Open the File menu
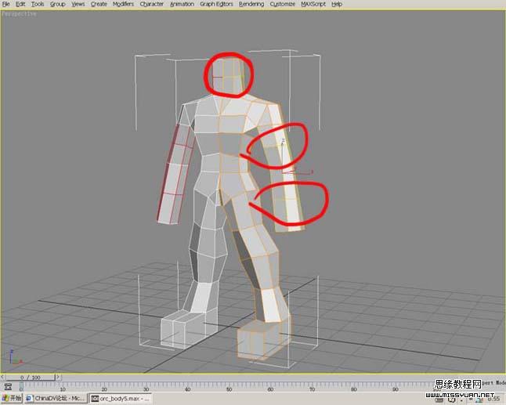The width and height of the screenshot is (506, 405). point(5,4)
